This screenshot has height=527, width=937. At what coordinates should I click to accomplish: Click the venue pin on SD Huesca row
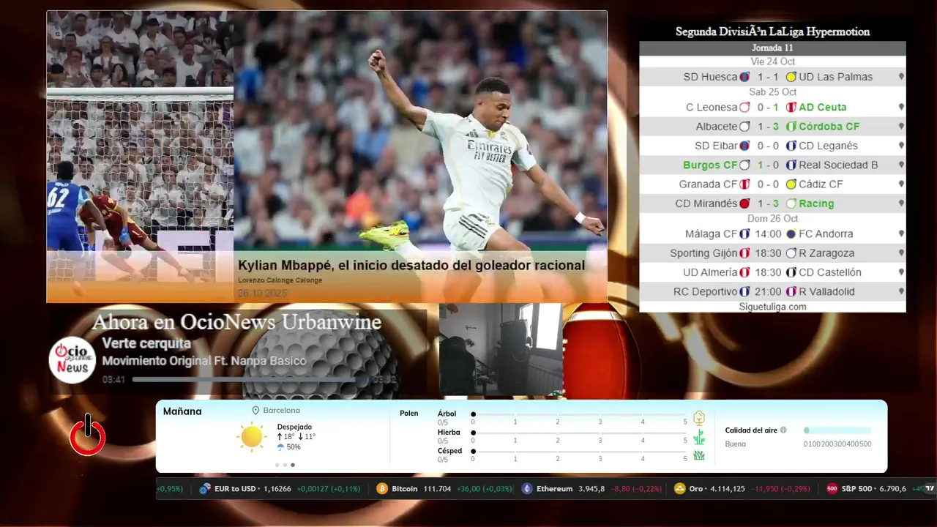[x=901, y=77]
